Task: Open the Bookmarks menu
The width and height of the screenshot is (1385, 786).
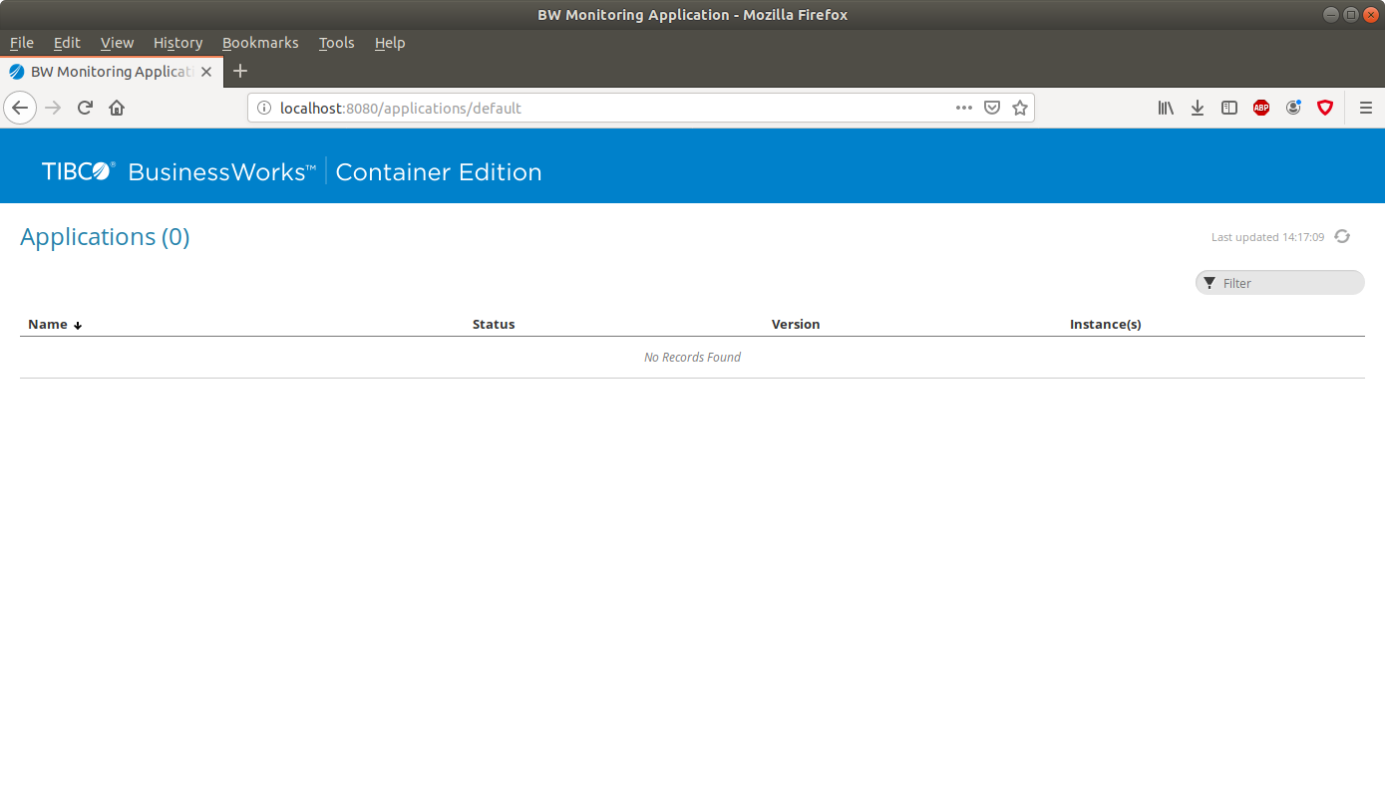Action: pos(260,43)
